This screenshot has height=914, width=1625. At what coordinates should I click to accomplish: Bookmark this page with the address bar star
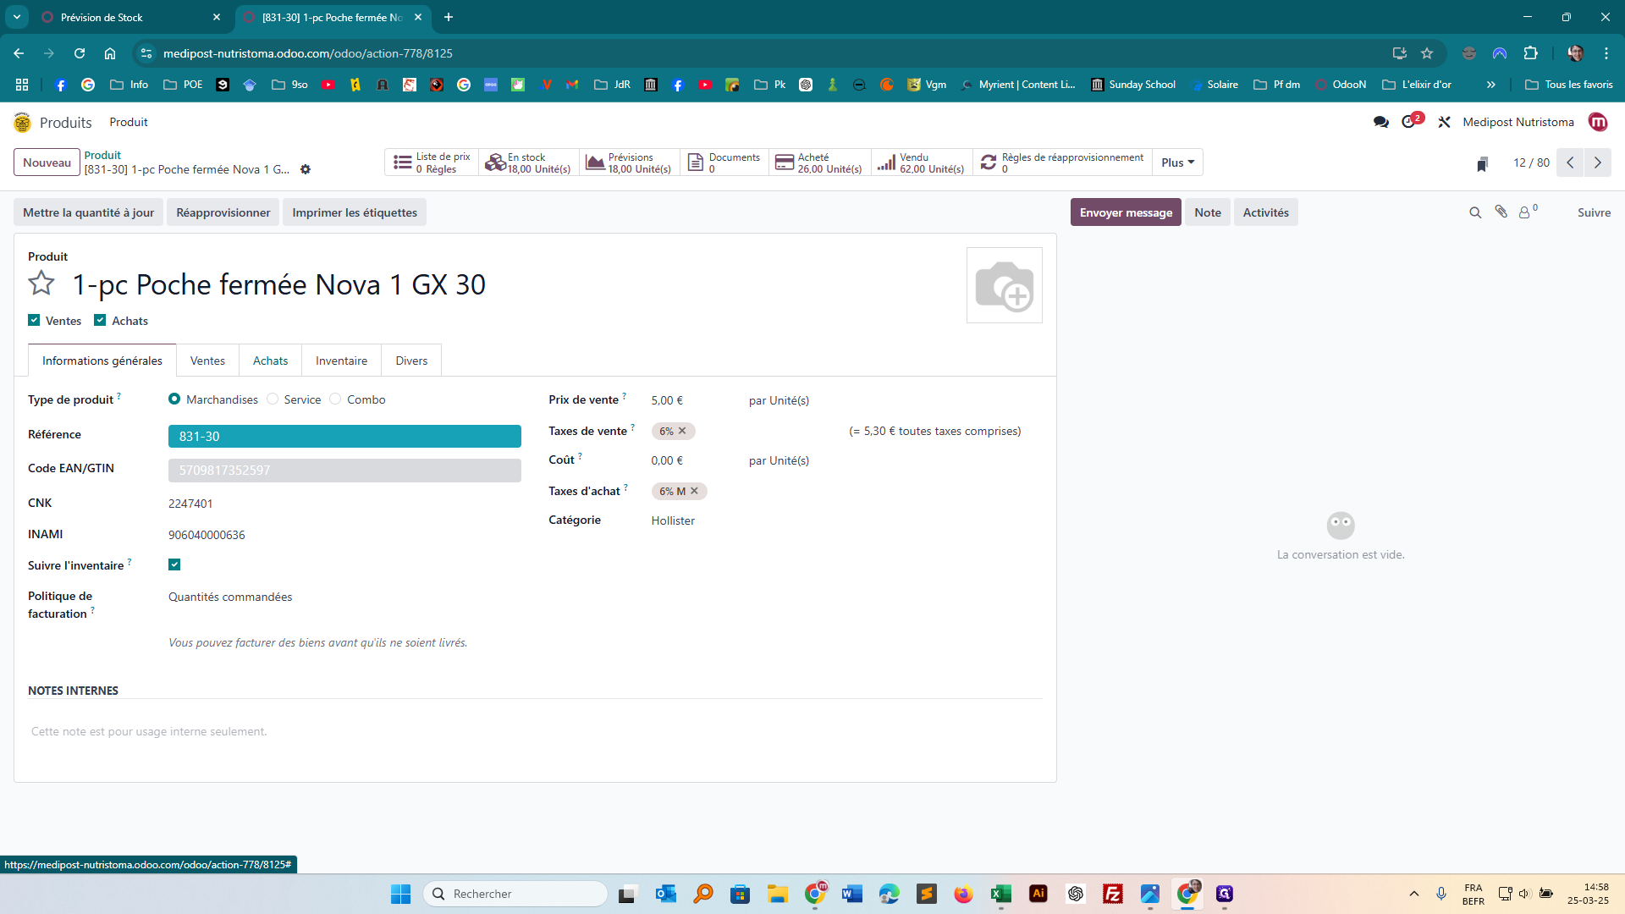click(1427, 53)
